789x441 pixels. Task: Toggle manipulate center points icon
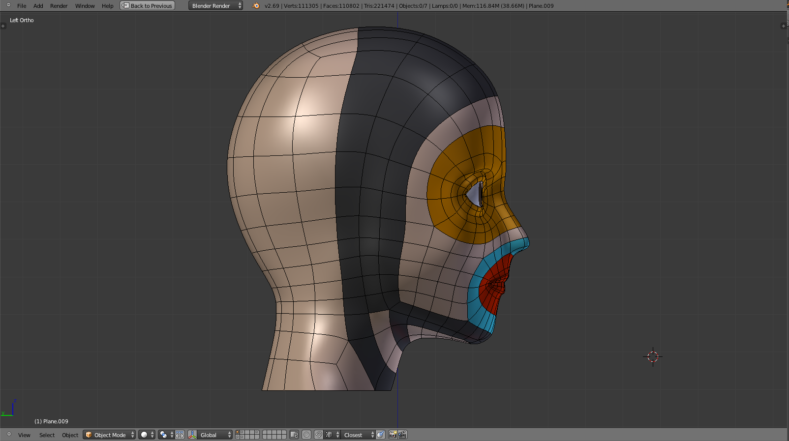pos(180,435)
